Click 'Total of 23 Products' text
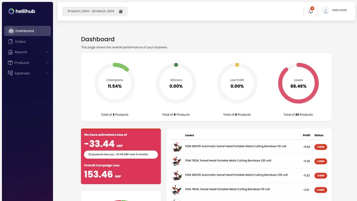357x201 pixels. click(298, 115)
